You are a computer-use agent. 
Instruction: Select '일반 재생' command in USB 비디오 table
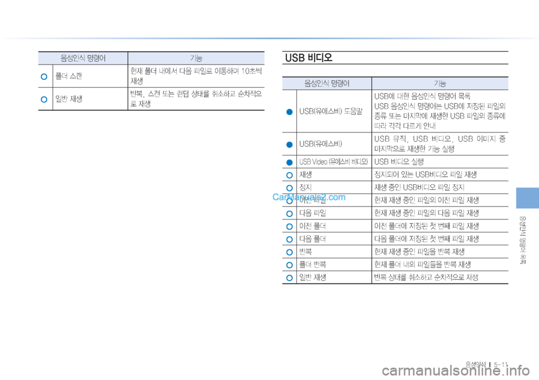click(313, 277)
